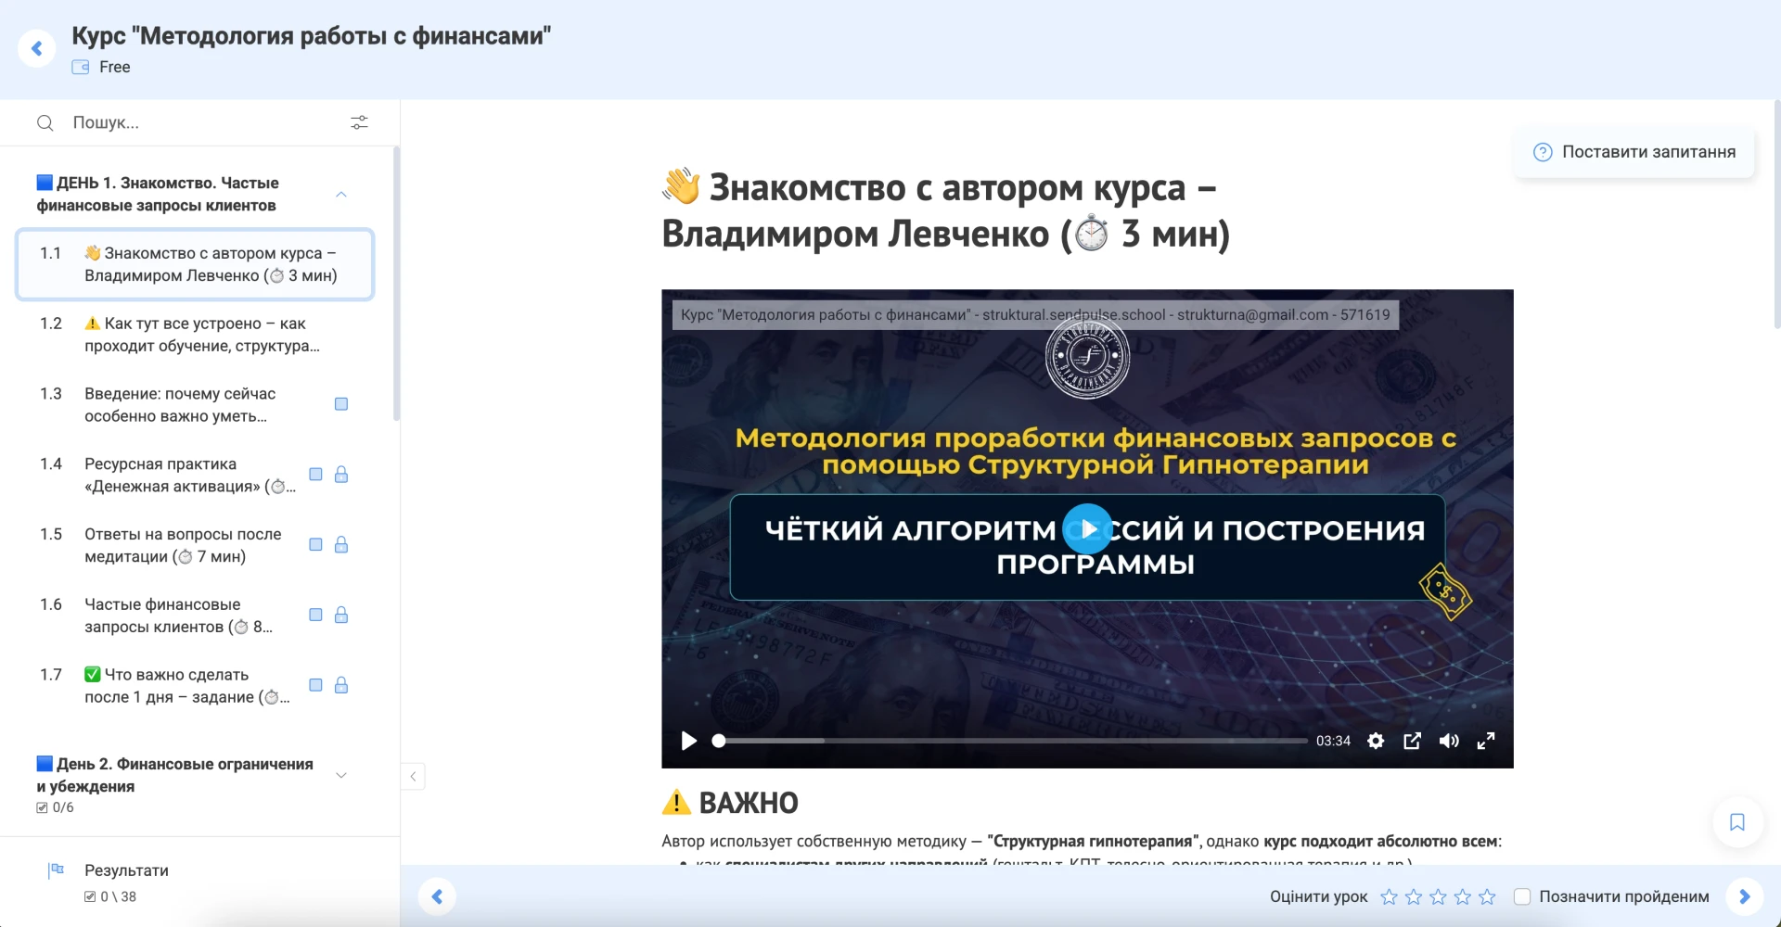The width and height of the screenshot is (1781, 927).
Task: Mute the video volume icon
Action: pos(1448,741)
